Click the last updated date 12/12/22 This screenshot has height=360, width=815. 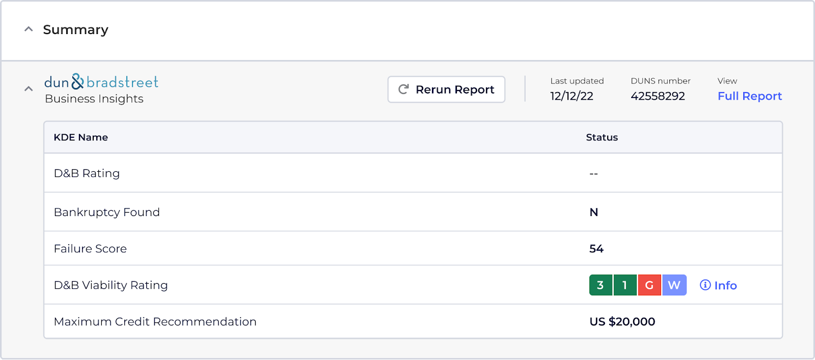(572, 96)
